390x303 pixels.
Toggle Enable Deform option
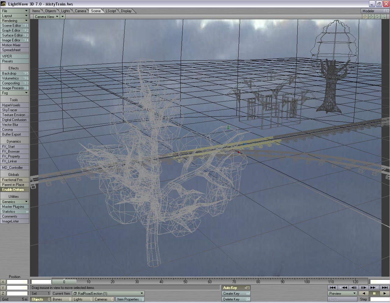pyautogui.click(x=14, y=190)
